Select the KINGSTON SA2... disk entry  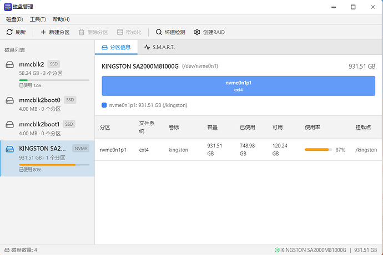tap(47, 159)
